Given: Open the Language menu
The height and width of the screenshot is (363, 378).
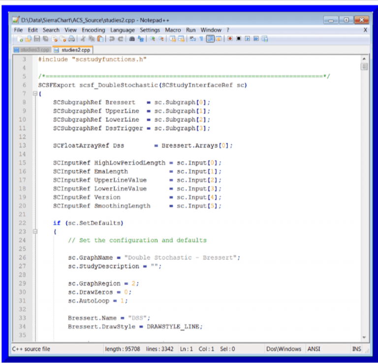Looking at the screenshot, I should (122, 30).
